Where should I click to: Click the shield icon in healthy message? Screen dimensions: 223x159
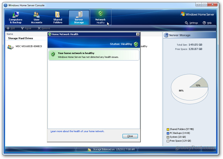click(53, 54)
